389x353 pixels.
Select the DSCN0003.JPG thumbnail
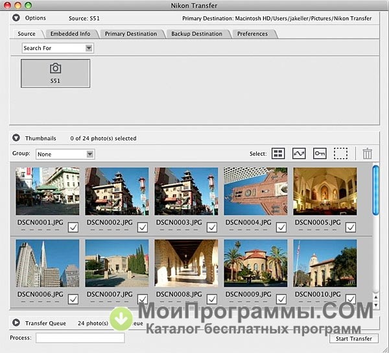click(186, 191)
